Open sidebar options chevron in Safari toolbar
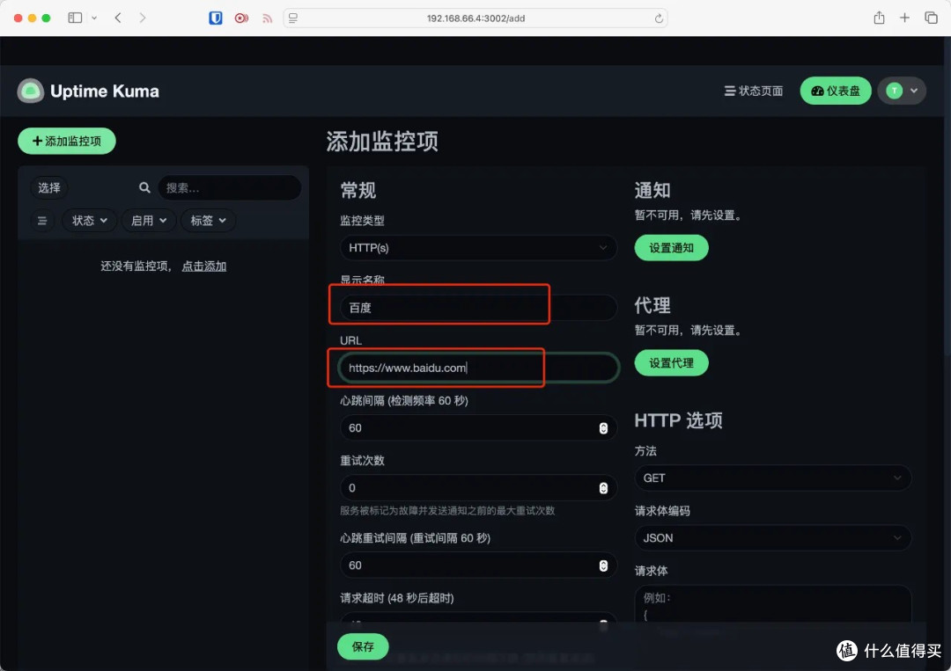This screenshot has width=951, height=671. coord(94,18)
